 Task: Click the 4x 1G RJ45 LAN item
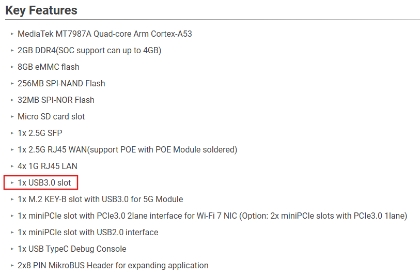click(48, 166)
